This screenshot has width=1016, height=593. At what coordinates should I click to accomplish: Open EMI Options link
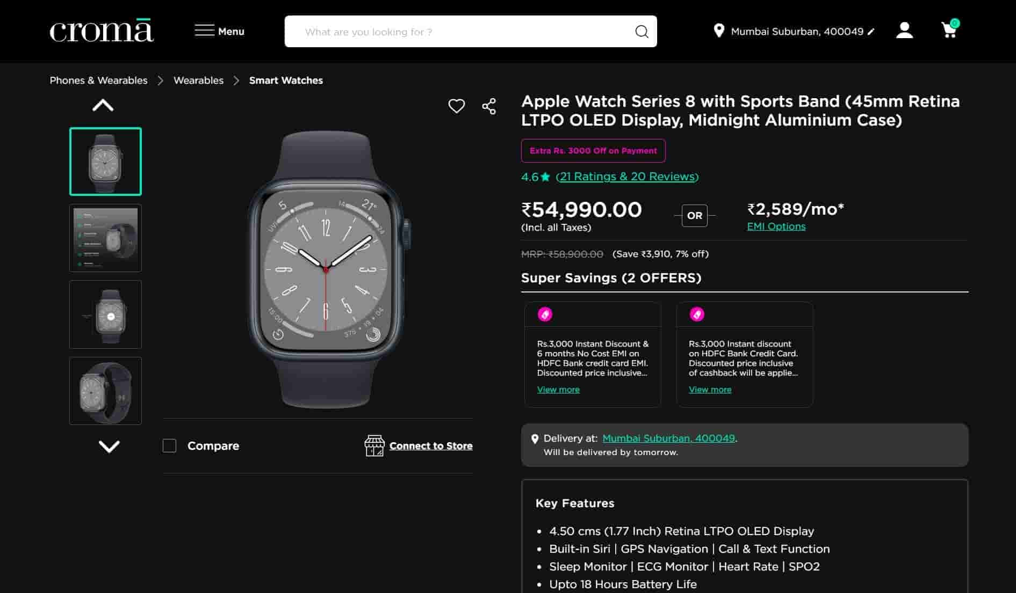click(776, 226)
